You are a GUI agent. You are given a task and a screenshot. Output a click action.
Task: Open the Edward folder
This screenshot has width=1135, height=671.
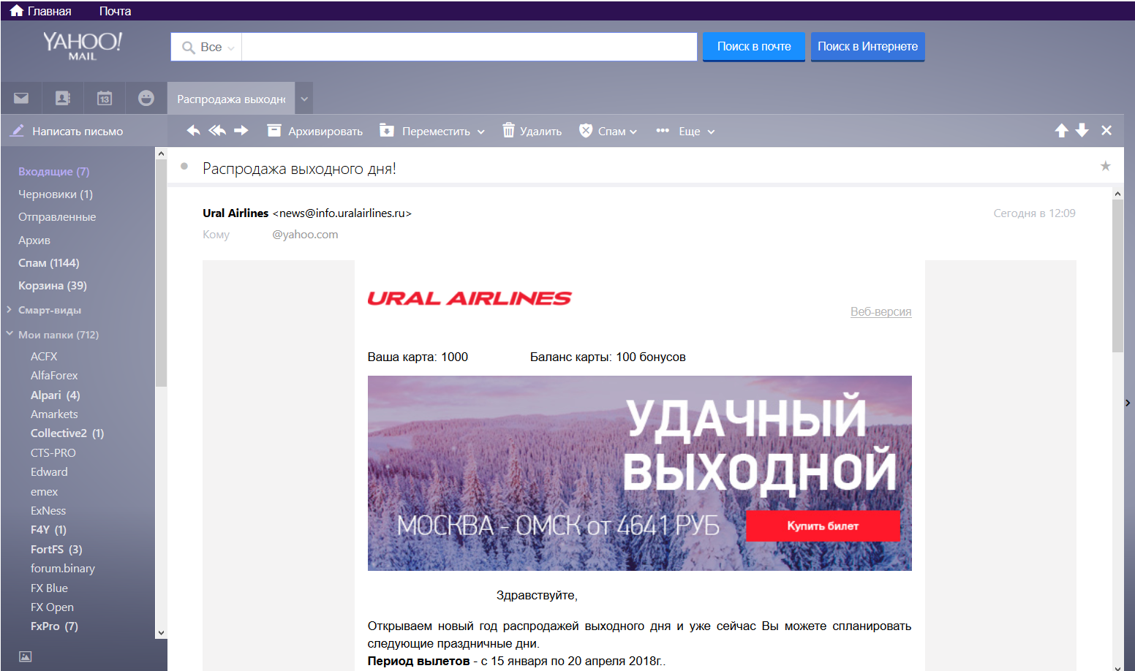pyautogui.click(x=49, y=472)
